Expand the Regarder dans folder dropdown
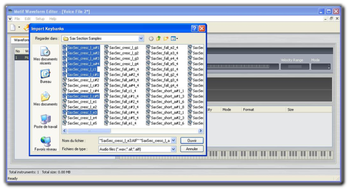 (x=141, y=38)
